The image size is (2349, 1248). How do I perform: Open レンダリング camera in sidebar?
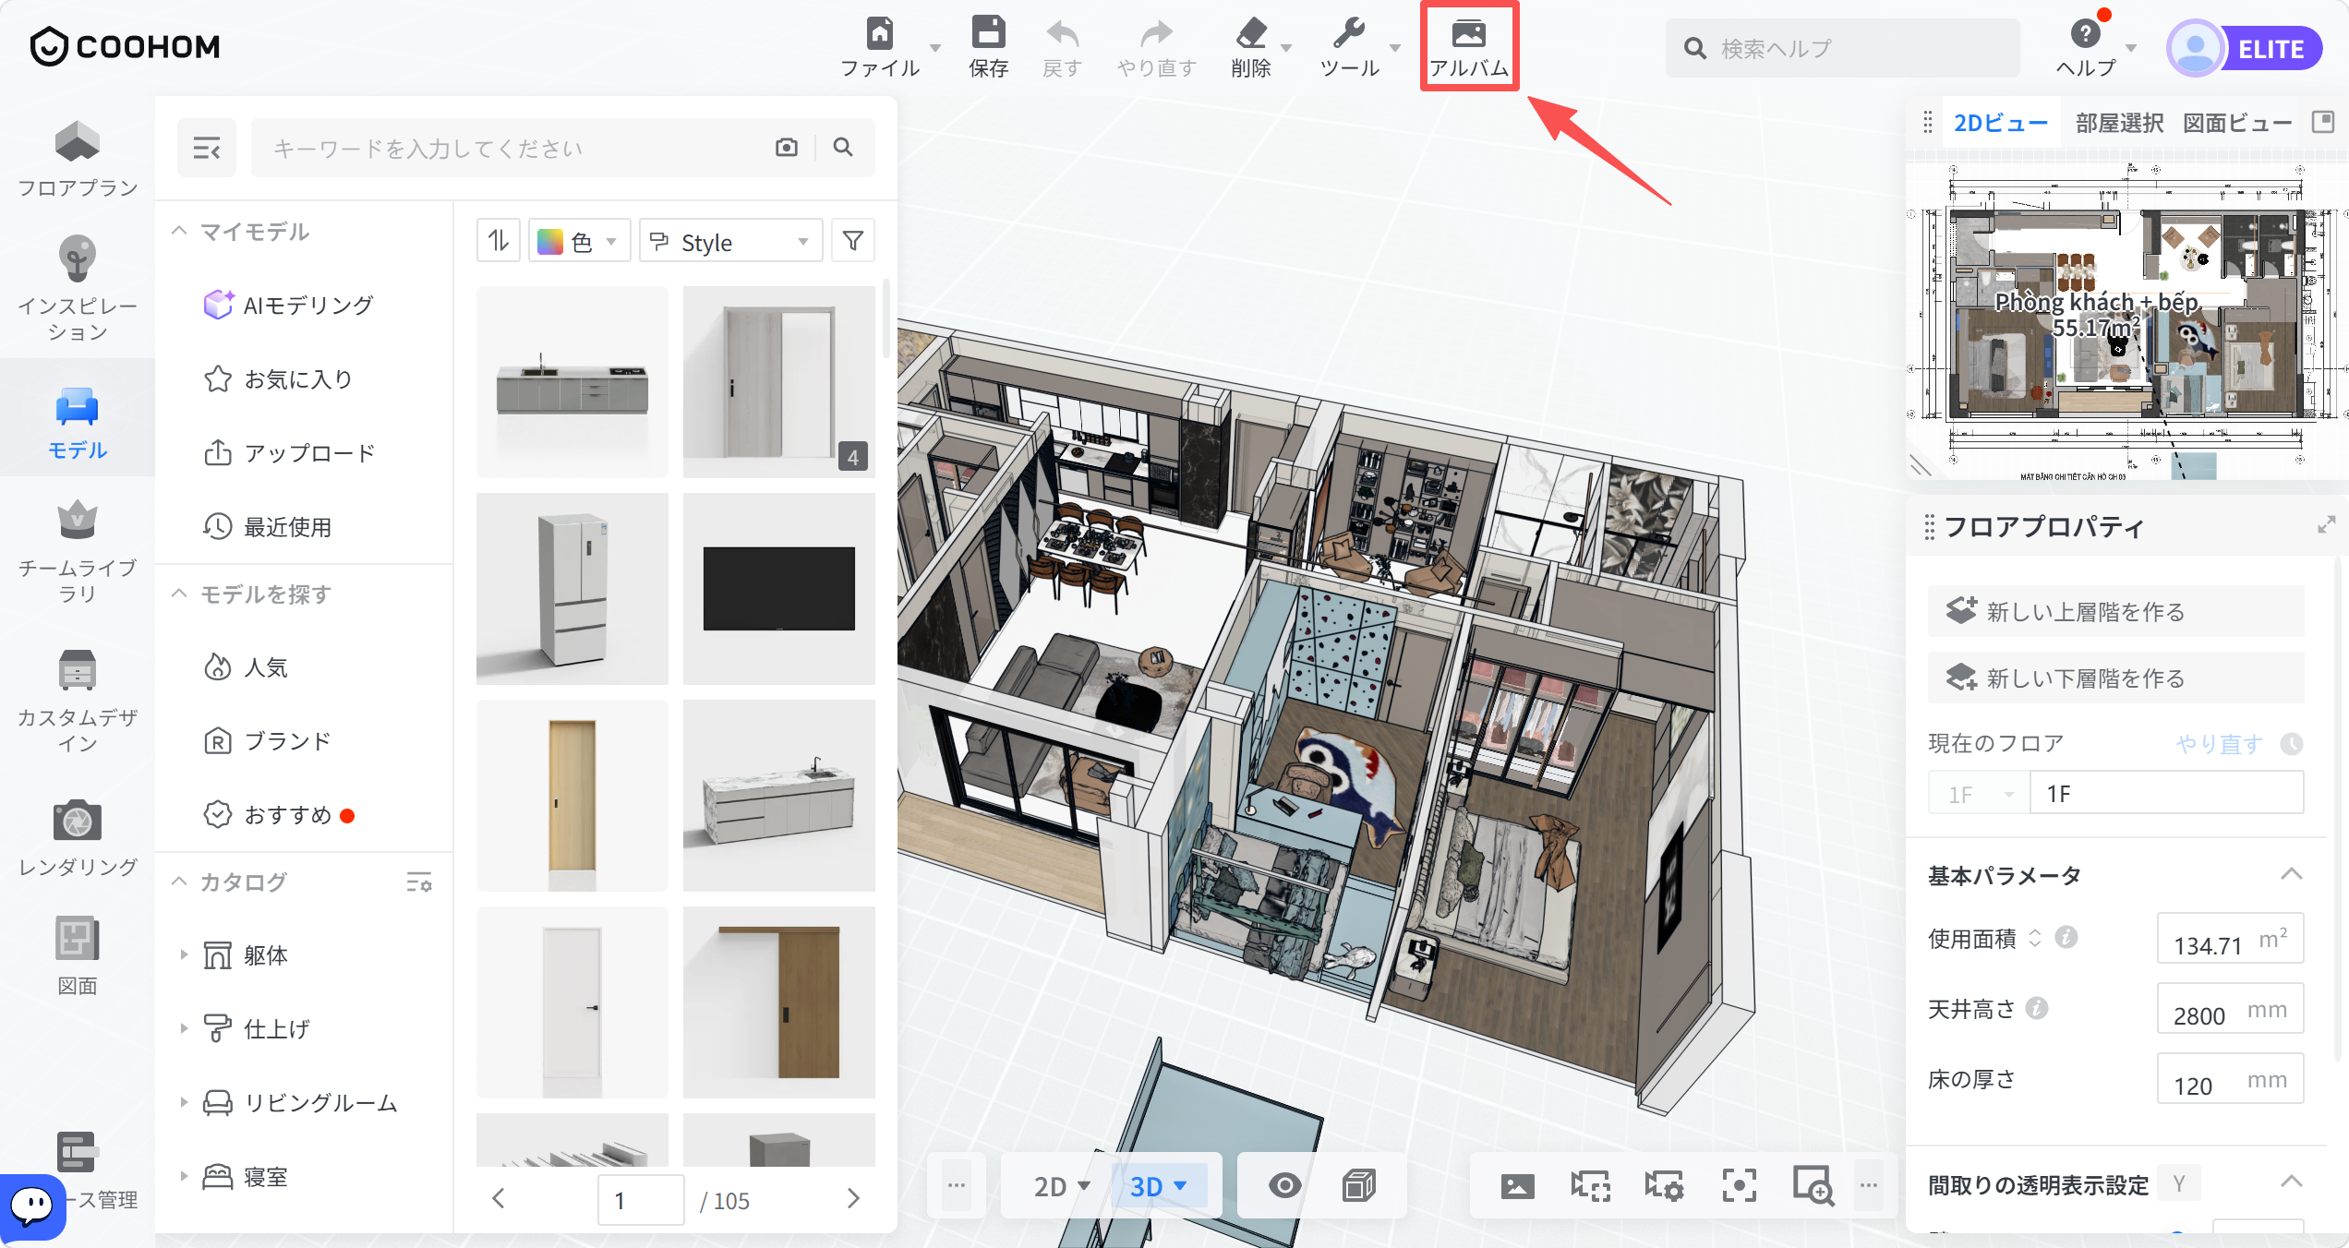(78, 838)
